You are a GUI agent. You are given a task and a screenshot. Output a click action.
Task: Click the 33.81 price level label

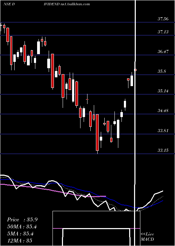[163, 130]
